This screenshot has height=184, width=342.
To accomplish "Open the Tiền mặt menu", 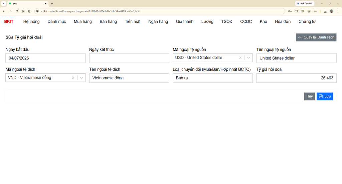I will coord(133,21).
